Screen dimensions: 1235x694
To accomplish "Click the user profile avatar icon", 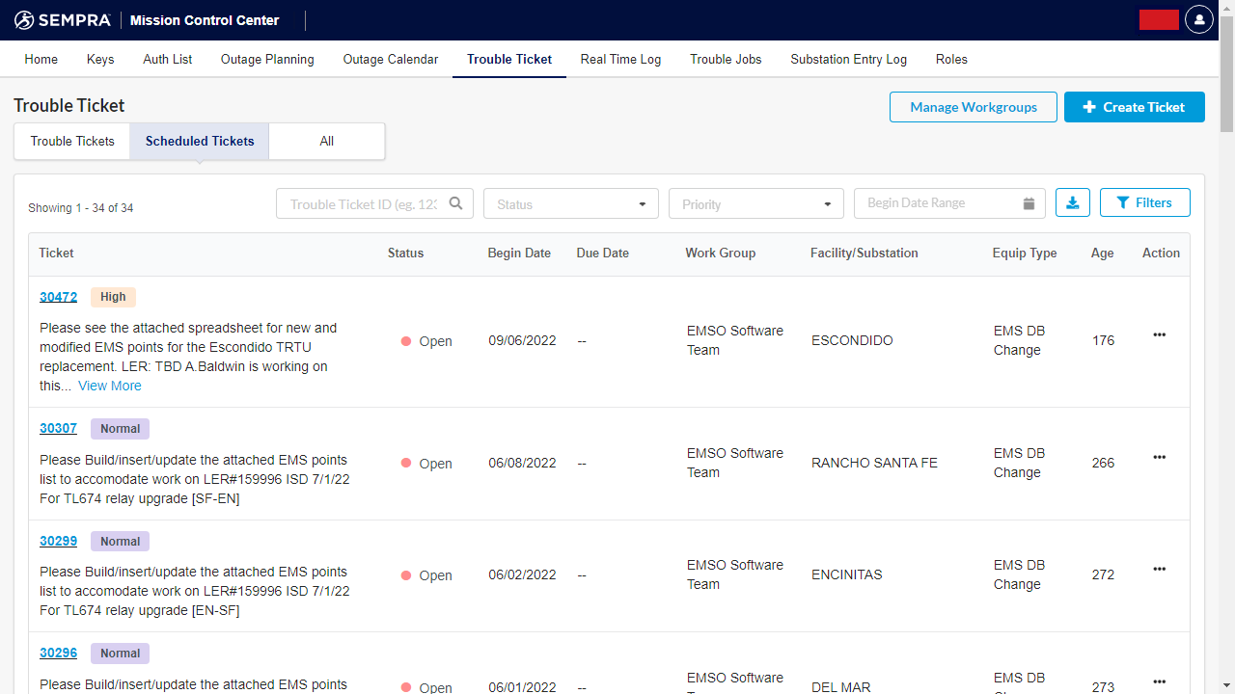I will (1198, 19).
